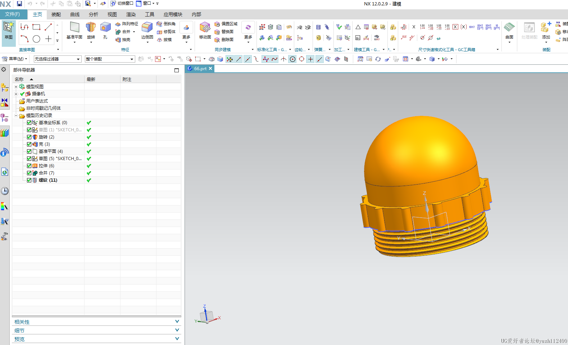This screenshot has width=568, height=345.
Task: Open the 无选择过滤器 selection filter dropdown
Action: tap(58, 59)
